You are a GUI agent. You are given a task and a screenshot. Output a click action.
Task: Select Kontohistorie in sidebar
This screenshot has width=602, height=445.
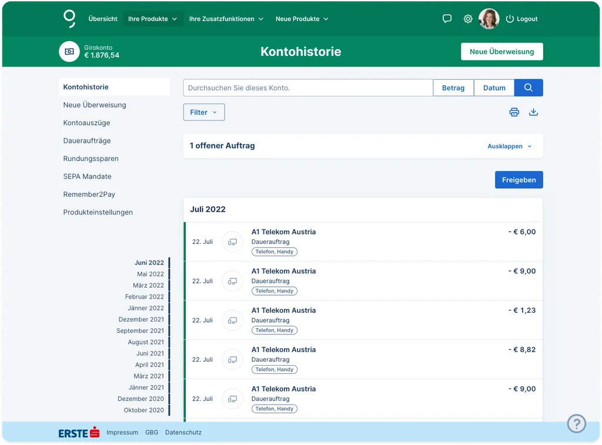(114, 87)
